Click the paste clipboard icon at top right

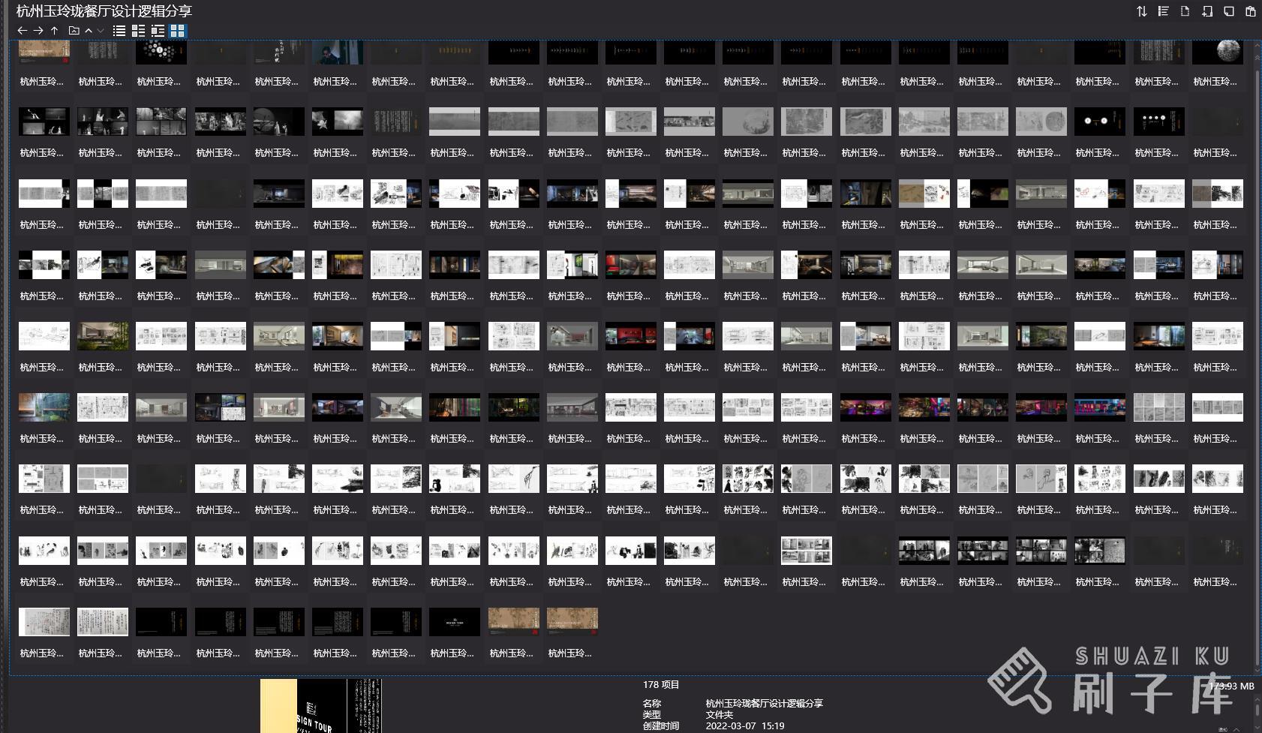coord(1250,11)
